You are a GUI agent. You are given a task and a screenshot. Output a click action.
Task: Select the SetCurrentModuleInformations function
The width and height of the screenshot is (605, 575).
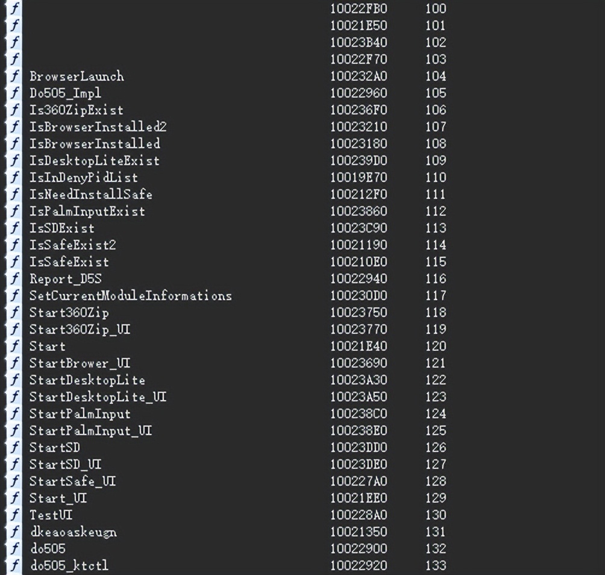point(131,295)
